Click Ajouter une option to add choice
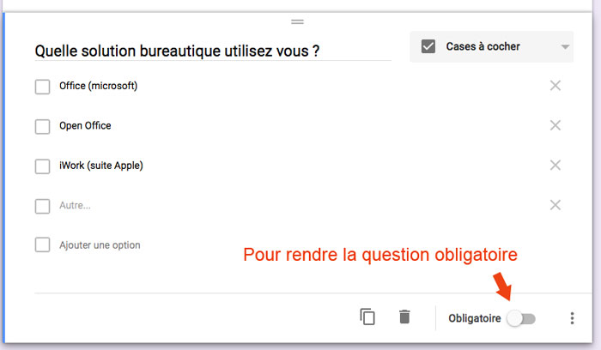Viewport: 601px width, 350px height. tap(100, 244)
